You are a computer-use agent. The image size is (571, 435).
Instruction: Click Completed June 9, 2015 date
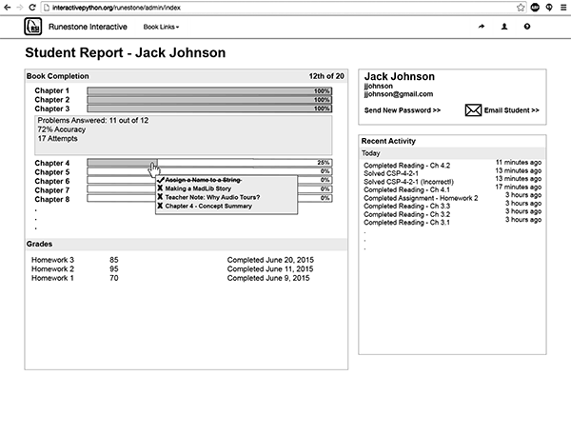tap(268, 278)
